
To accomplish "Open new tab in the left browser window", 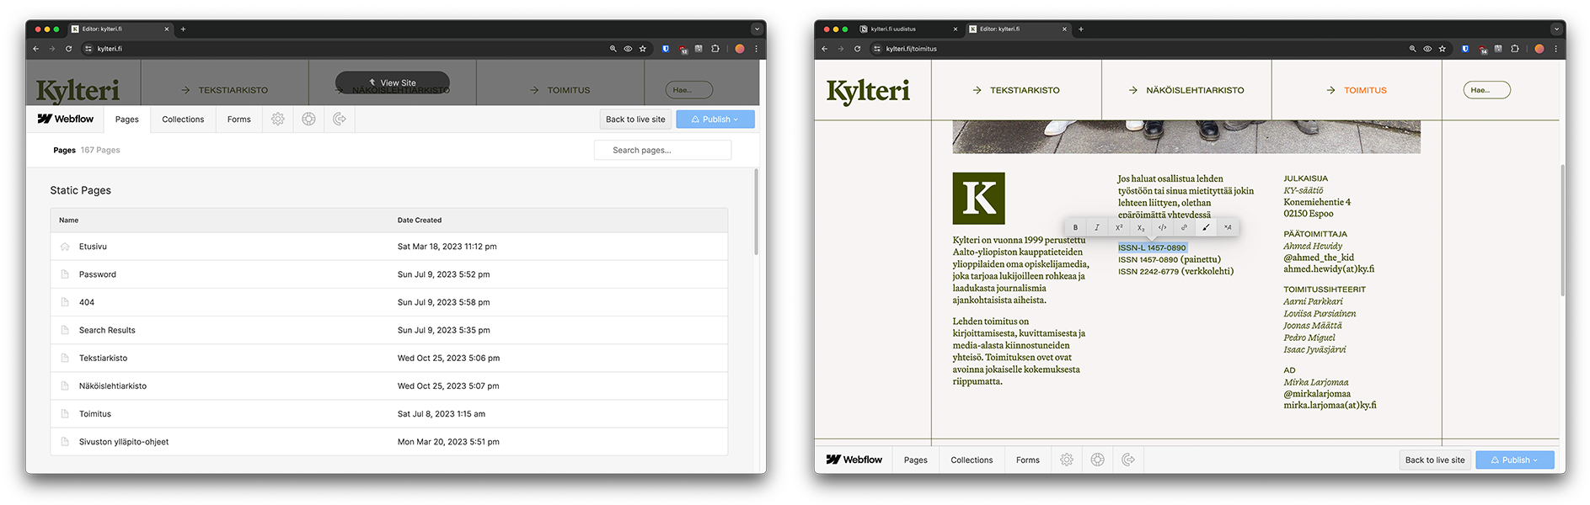I will (x=183, y=29).
